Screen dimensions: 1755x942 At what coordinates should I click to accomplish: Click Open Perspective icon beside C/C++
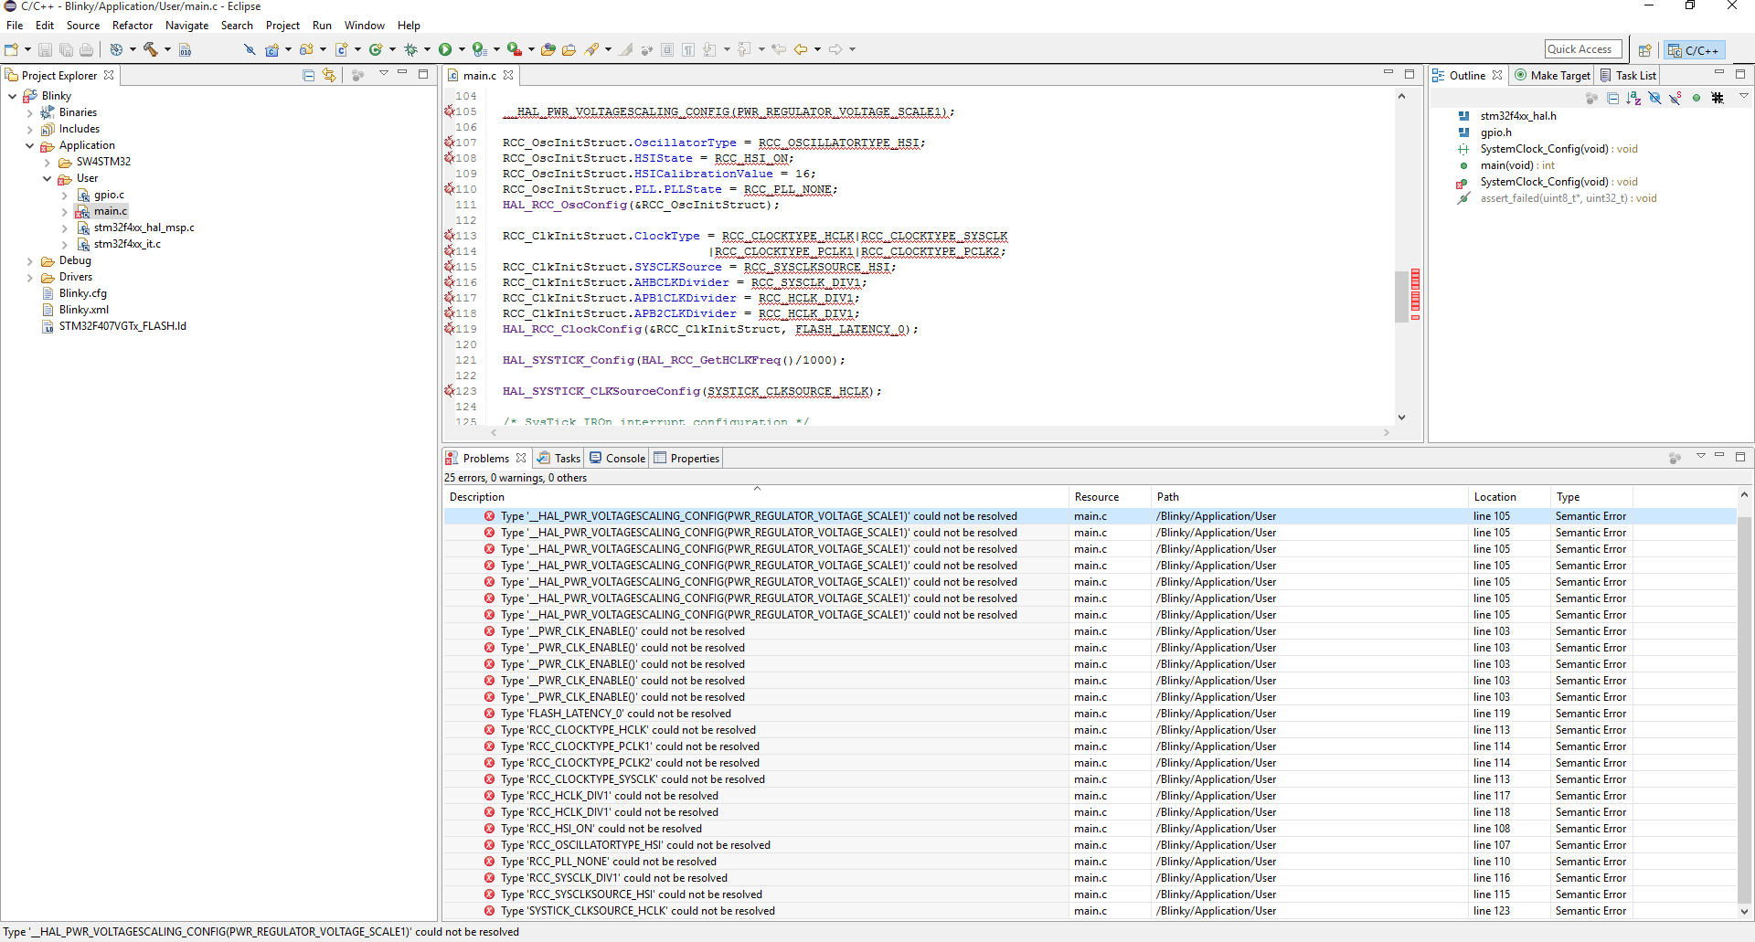pyautogui.click(x=1644, y=50)
